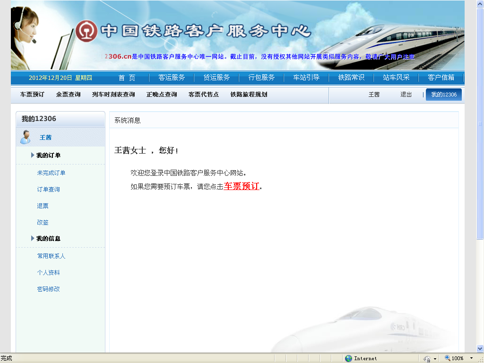Click the 我的12306 sidebar panel title
Image resolution: width=484 pixels, height=363 pixels.
(39, 119)
